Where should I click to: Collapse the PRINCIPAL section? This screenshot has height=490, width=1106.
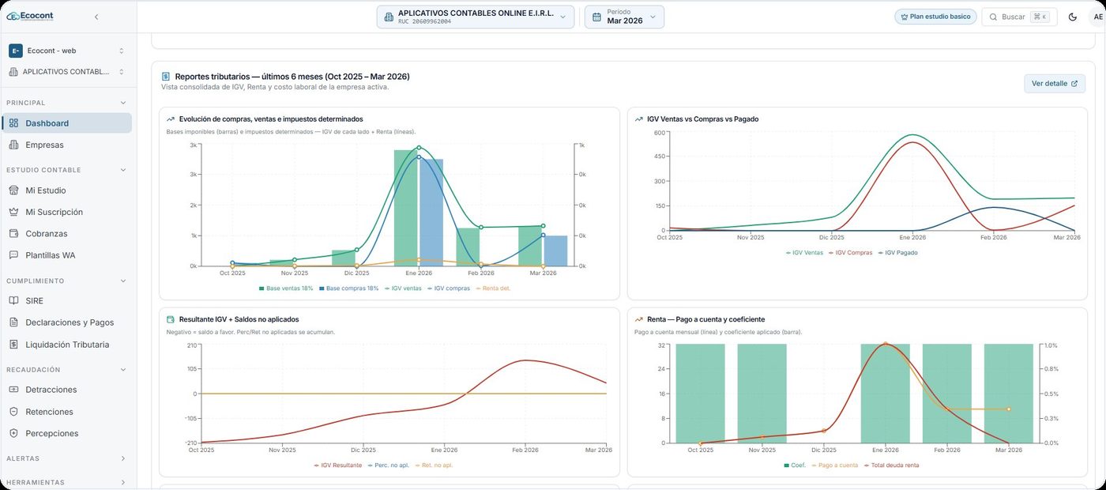point(122,103)
